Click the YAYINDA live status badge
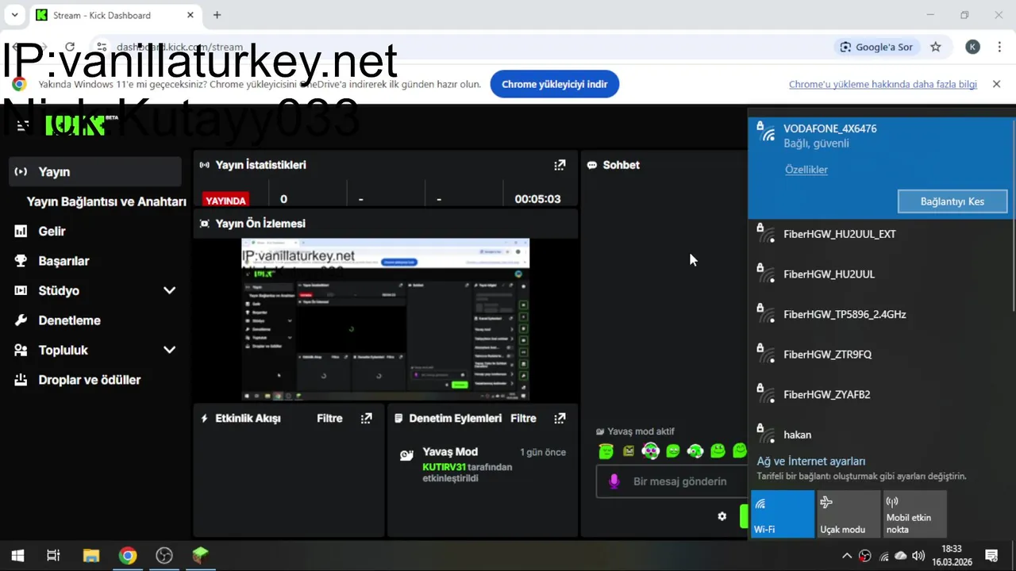 [x=226, y=201]
